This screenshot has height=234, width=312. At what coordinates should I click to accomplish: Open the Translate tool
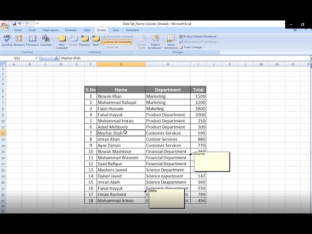(x=46, y=40)
